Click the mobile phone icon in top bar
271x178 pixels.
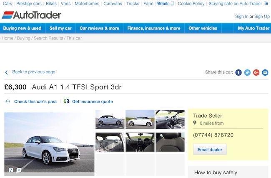pyautogui.click(x=172, y=3)
